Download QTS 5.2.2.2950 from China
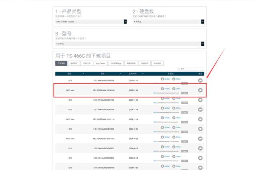Viewport: 256px width, 170px height. tap(176, 108)
